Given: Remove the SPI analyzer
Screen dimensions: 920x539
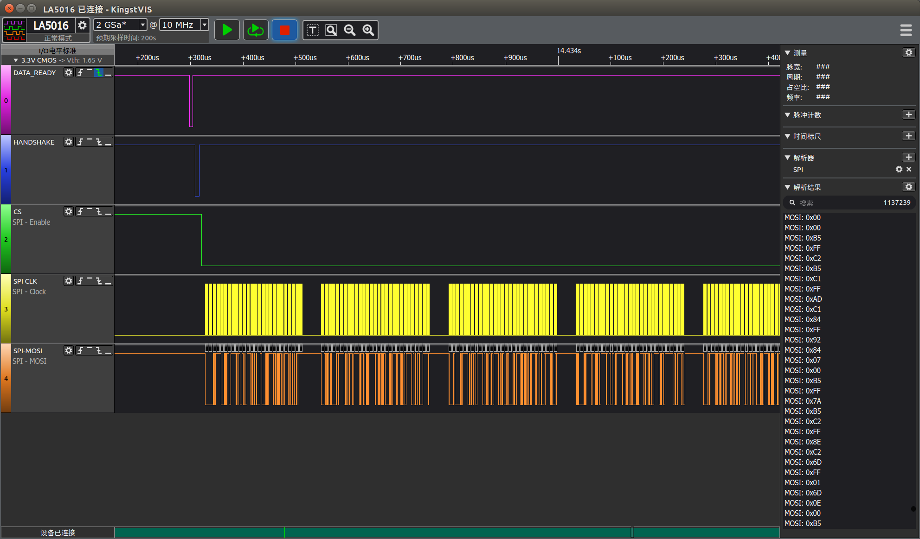Looking at the screenshot, I should [x=909, y=169].
